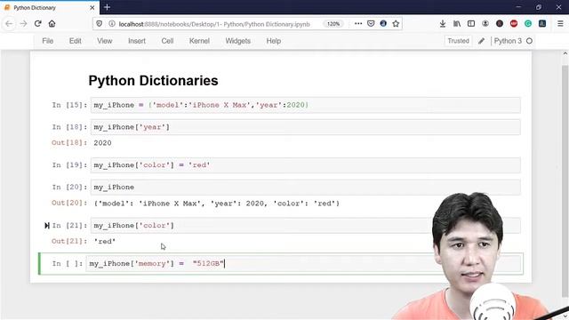Click into cell 20 my_iPhone
Viewport: 569px width, 320px height.
pos(305,188)
